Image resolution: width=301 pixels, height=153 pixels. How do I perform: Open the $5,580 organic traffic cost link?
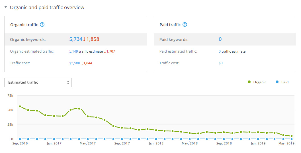pos(75,63)
